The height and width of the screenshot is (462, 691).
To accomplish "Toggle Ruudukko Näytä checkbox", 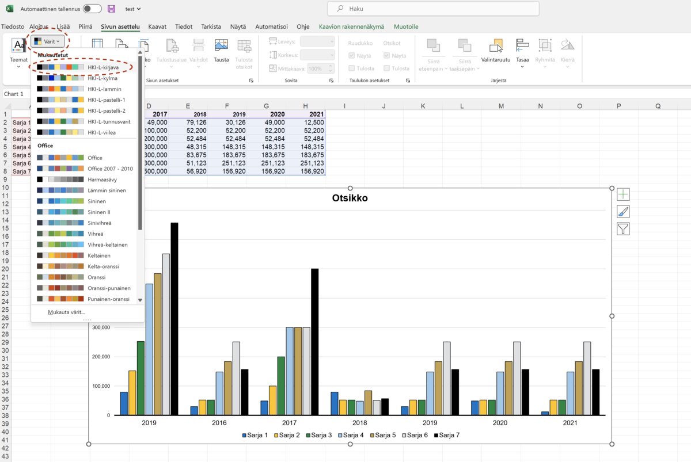I will click(x=352, y=56).
